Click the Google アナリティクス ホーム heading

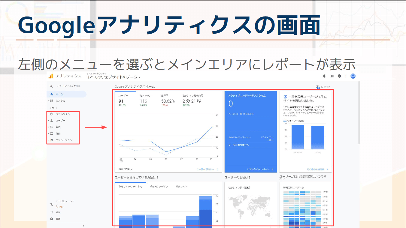pyautogui.click(x=135, y=87)
